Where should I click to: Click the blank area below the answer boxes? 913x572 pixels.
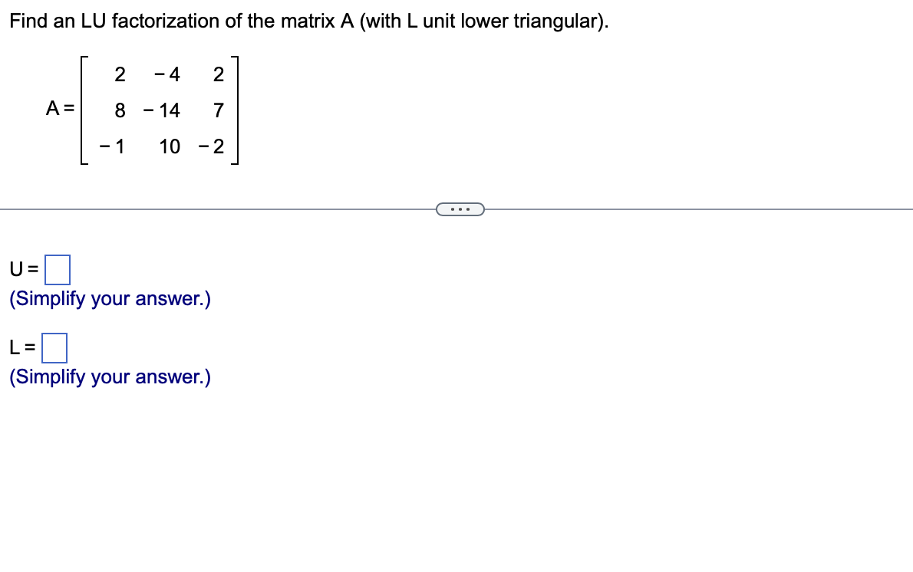click(460, 475)
